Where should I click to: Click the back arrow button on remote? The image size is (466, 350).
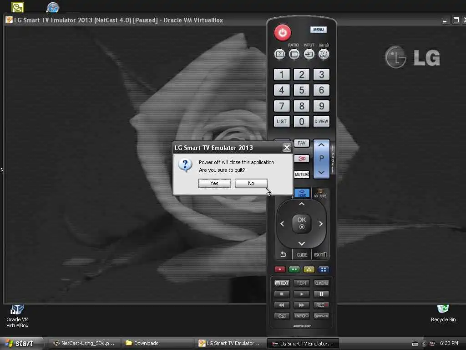(x=283, y=254)
